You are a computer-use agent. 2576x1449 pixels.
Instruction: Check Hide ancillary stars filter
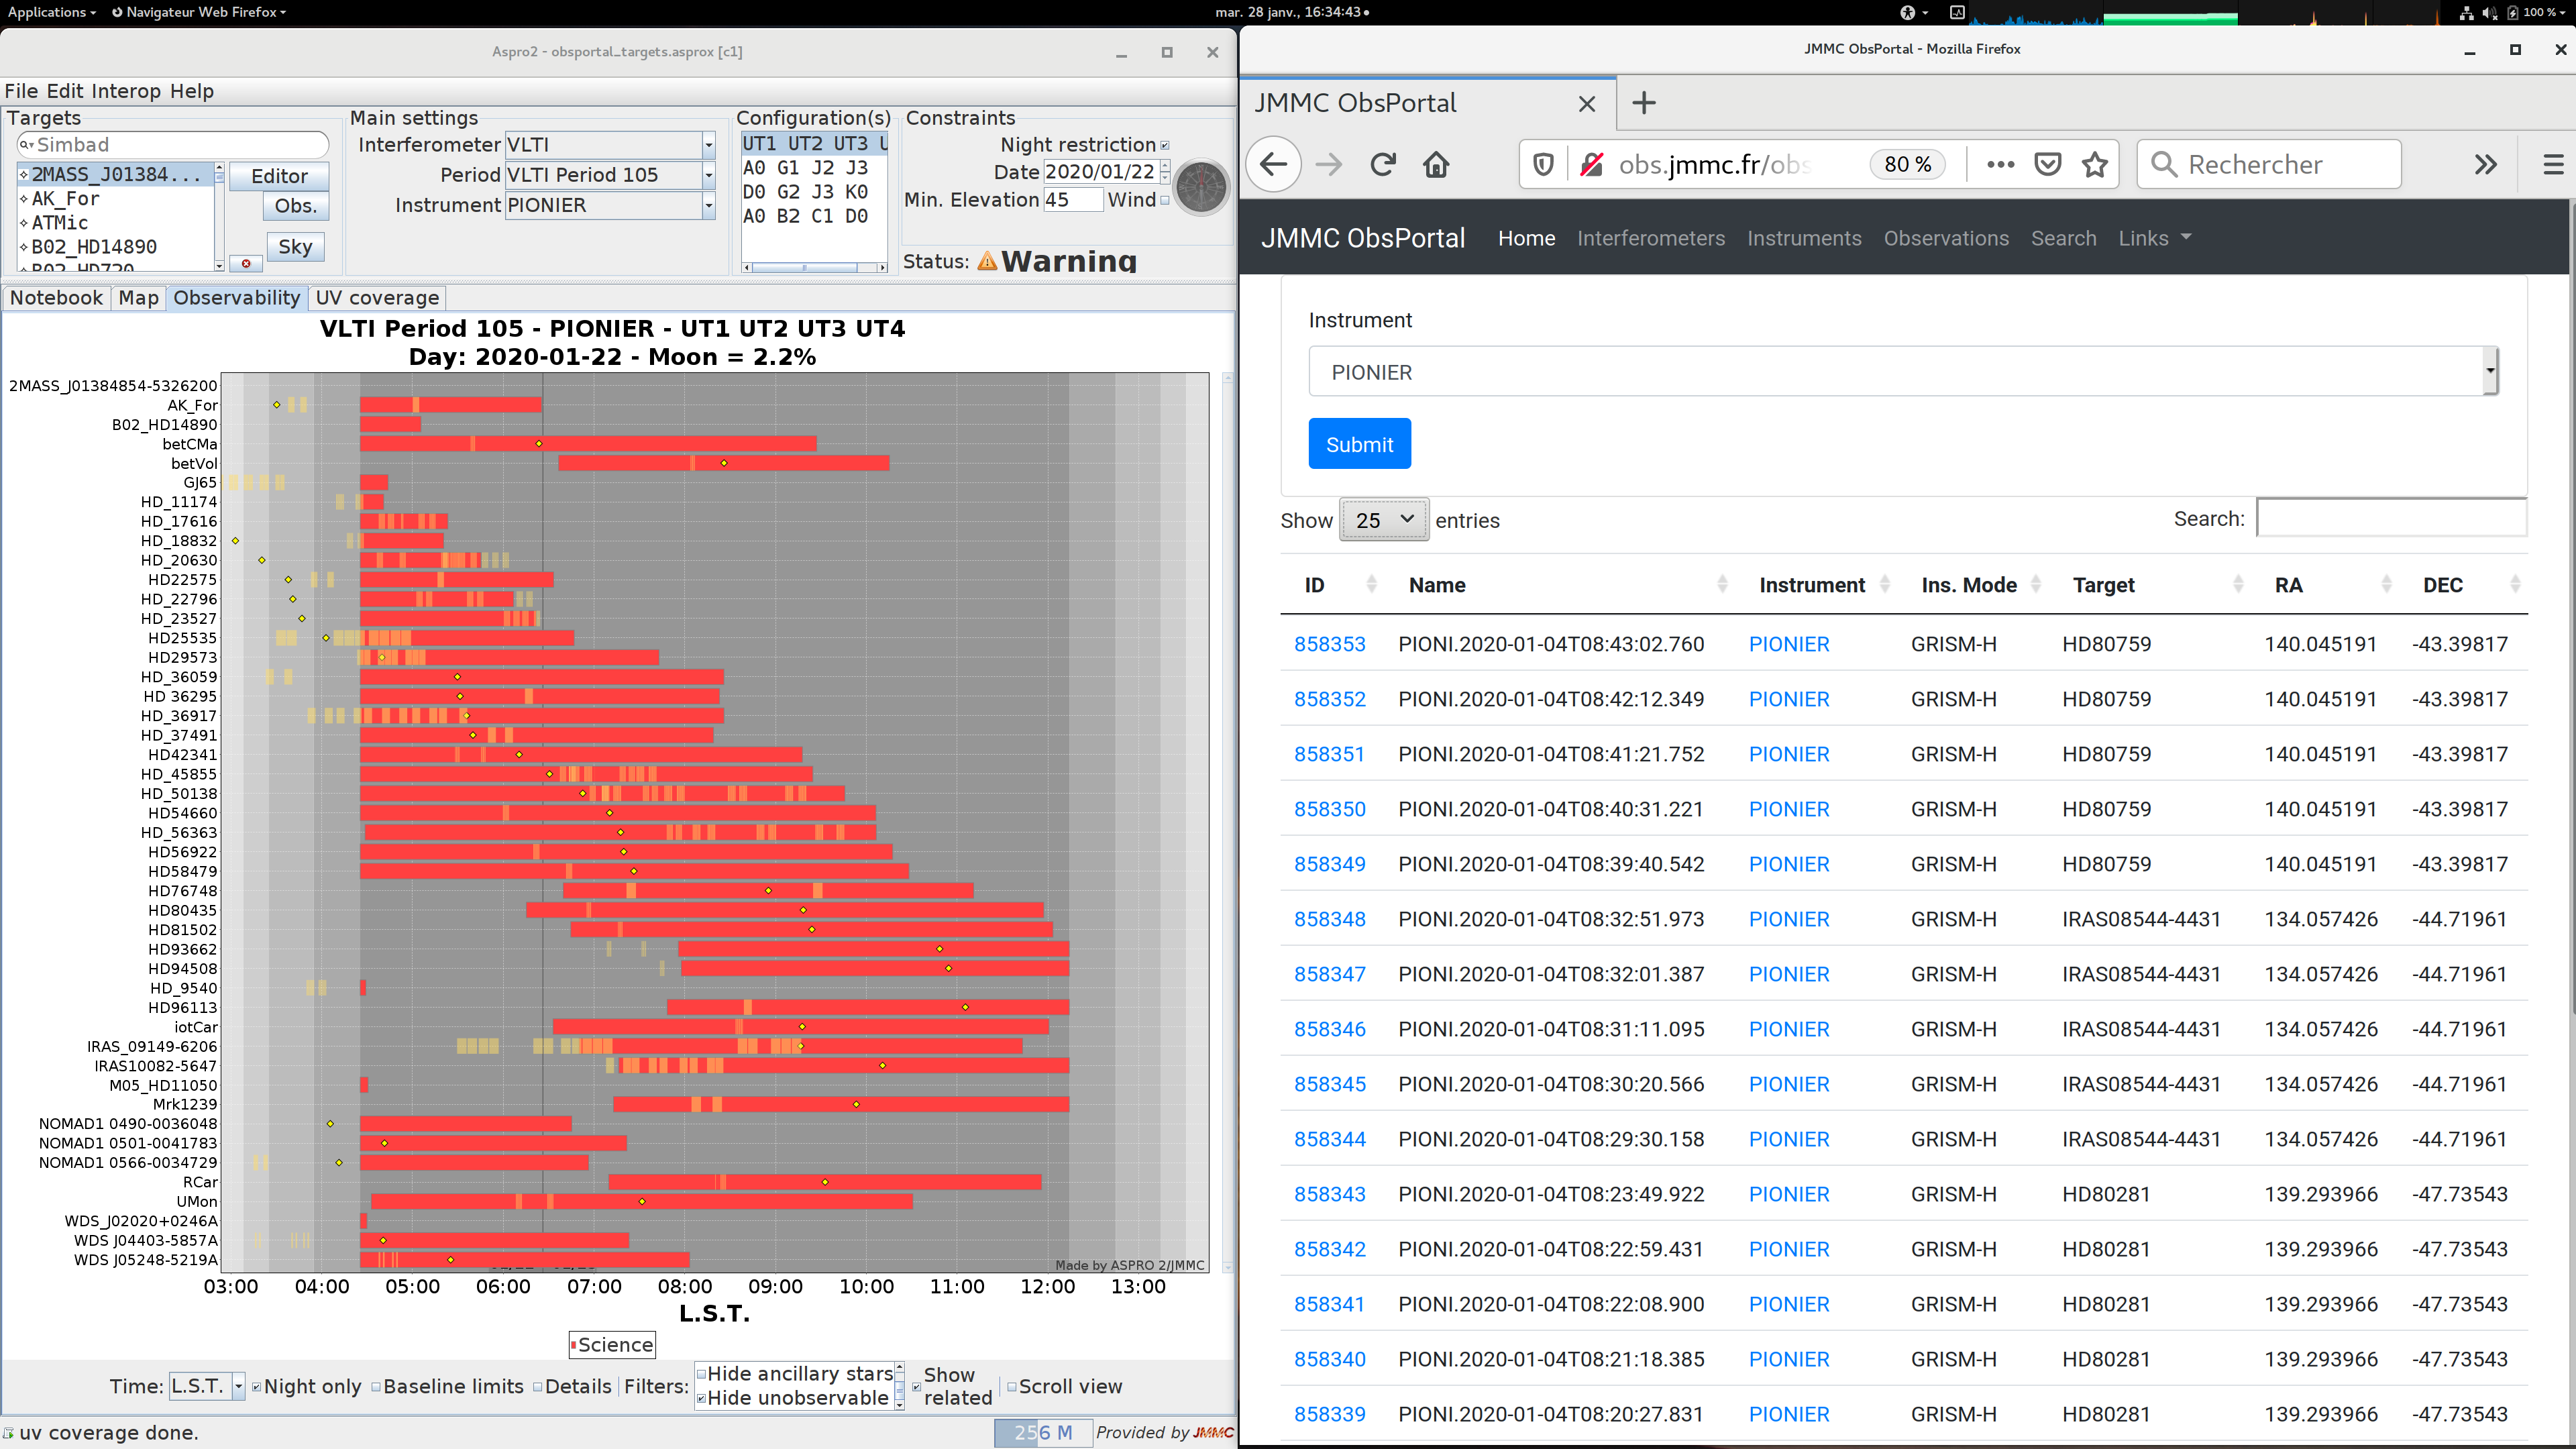pos(702,1374)
